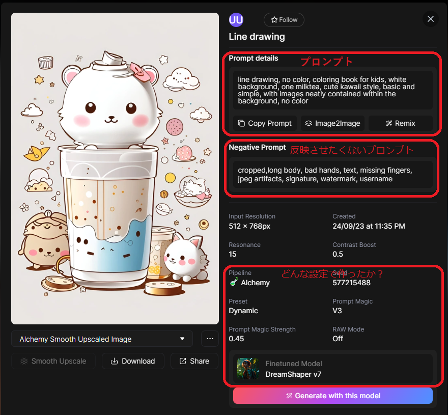Screen dimensions: 448x415
Task: Click the green Alchemy pipeline icon
Action: [234, 282]
